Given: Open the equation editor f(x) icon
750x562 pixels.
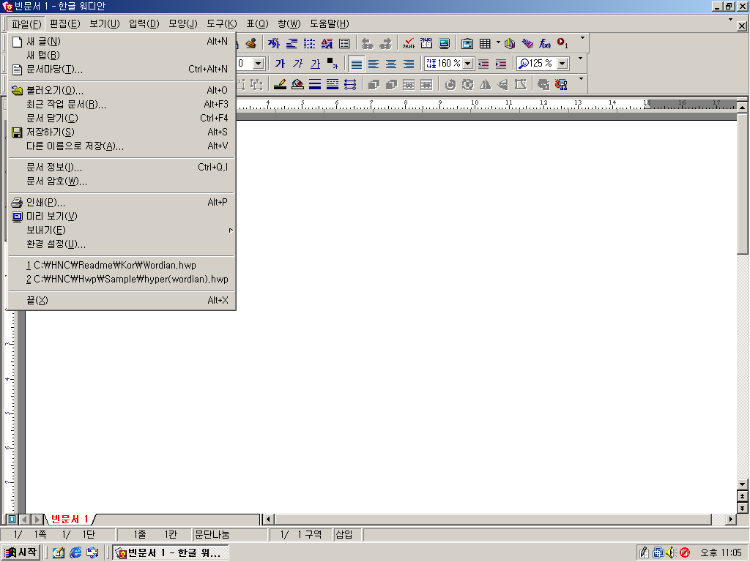Looking at the screenshot, I should coord(545,43).
